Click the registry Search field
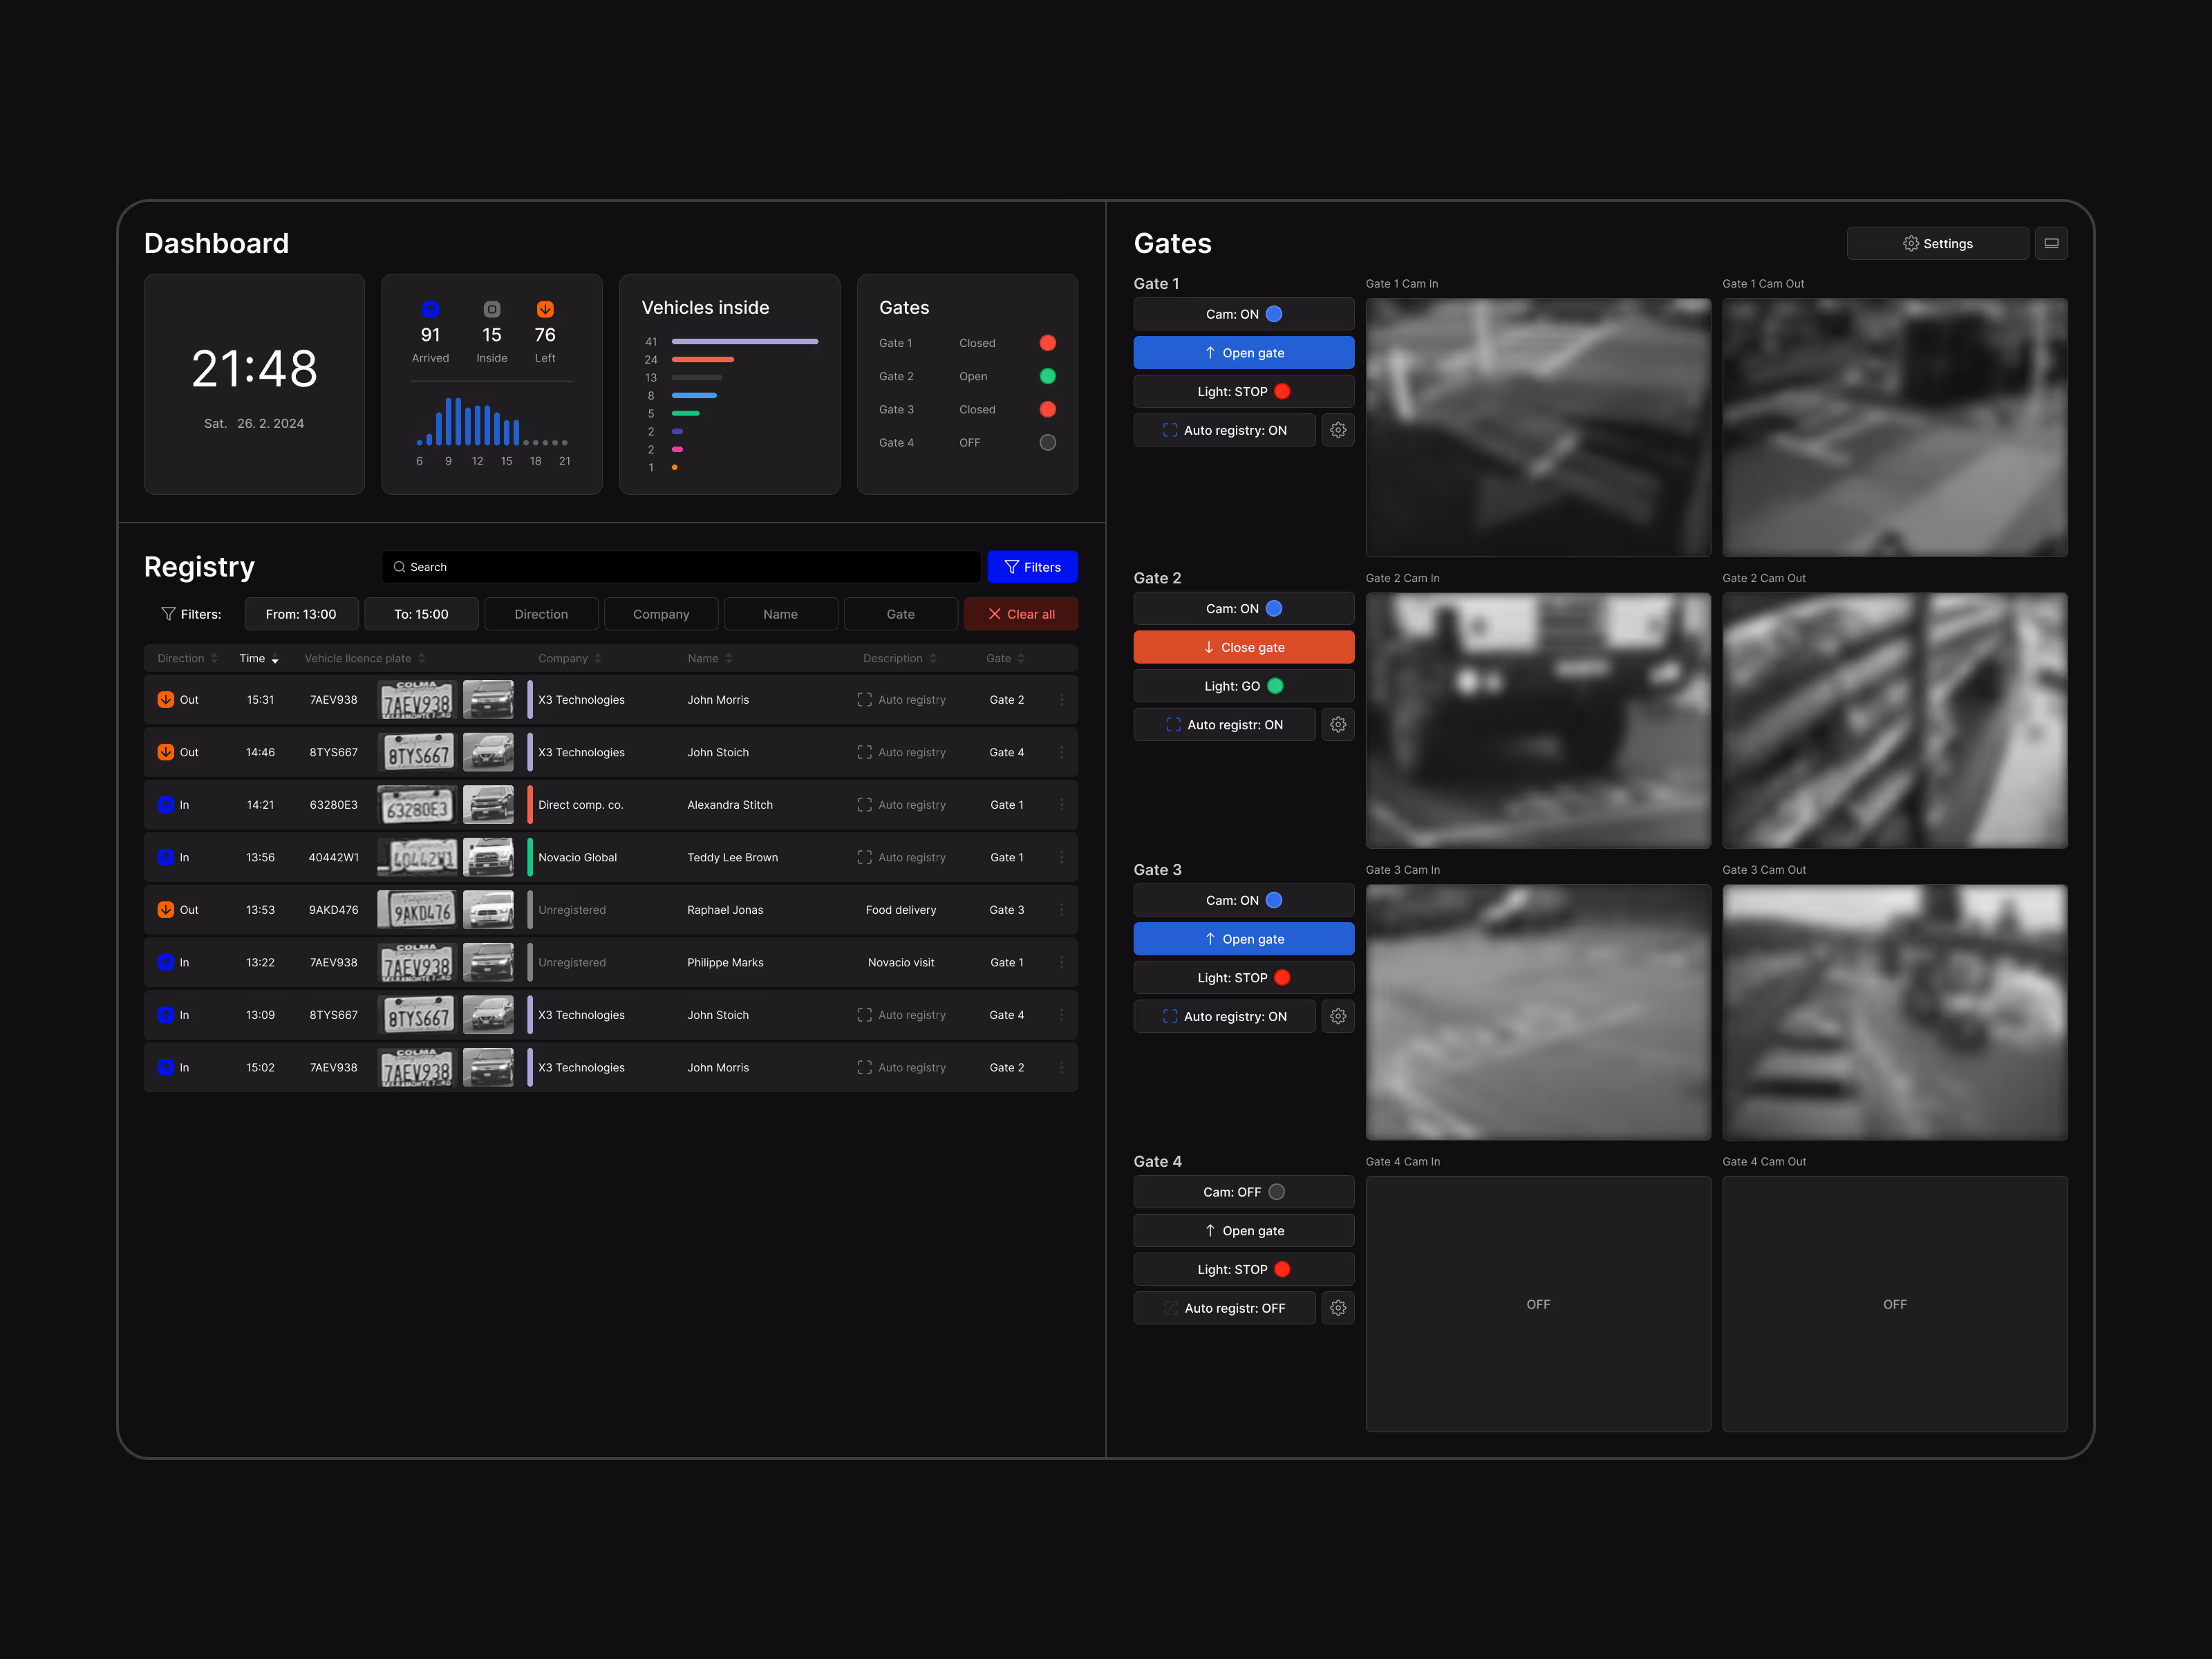This screenshot has height=1659, width=2212. coord(680,567)
